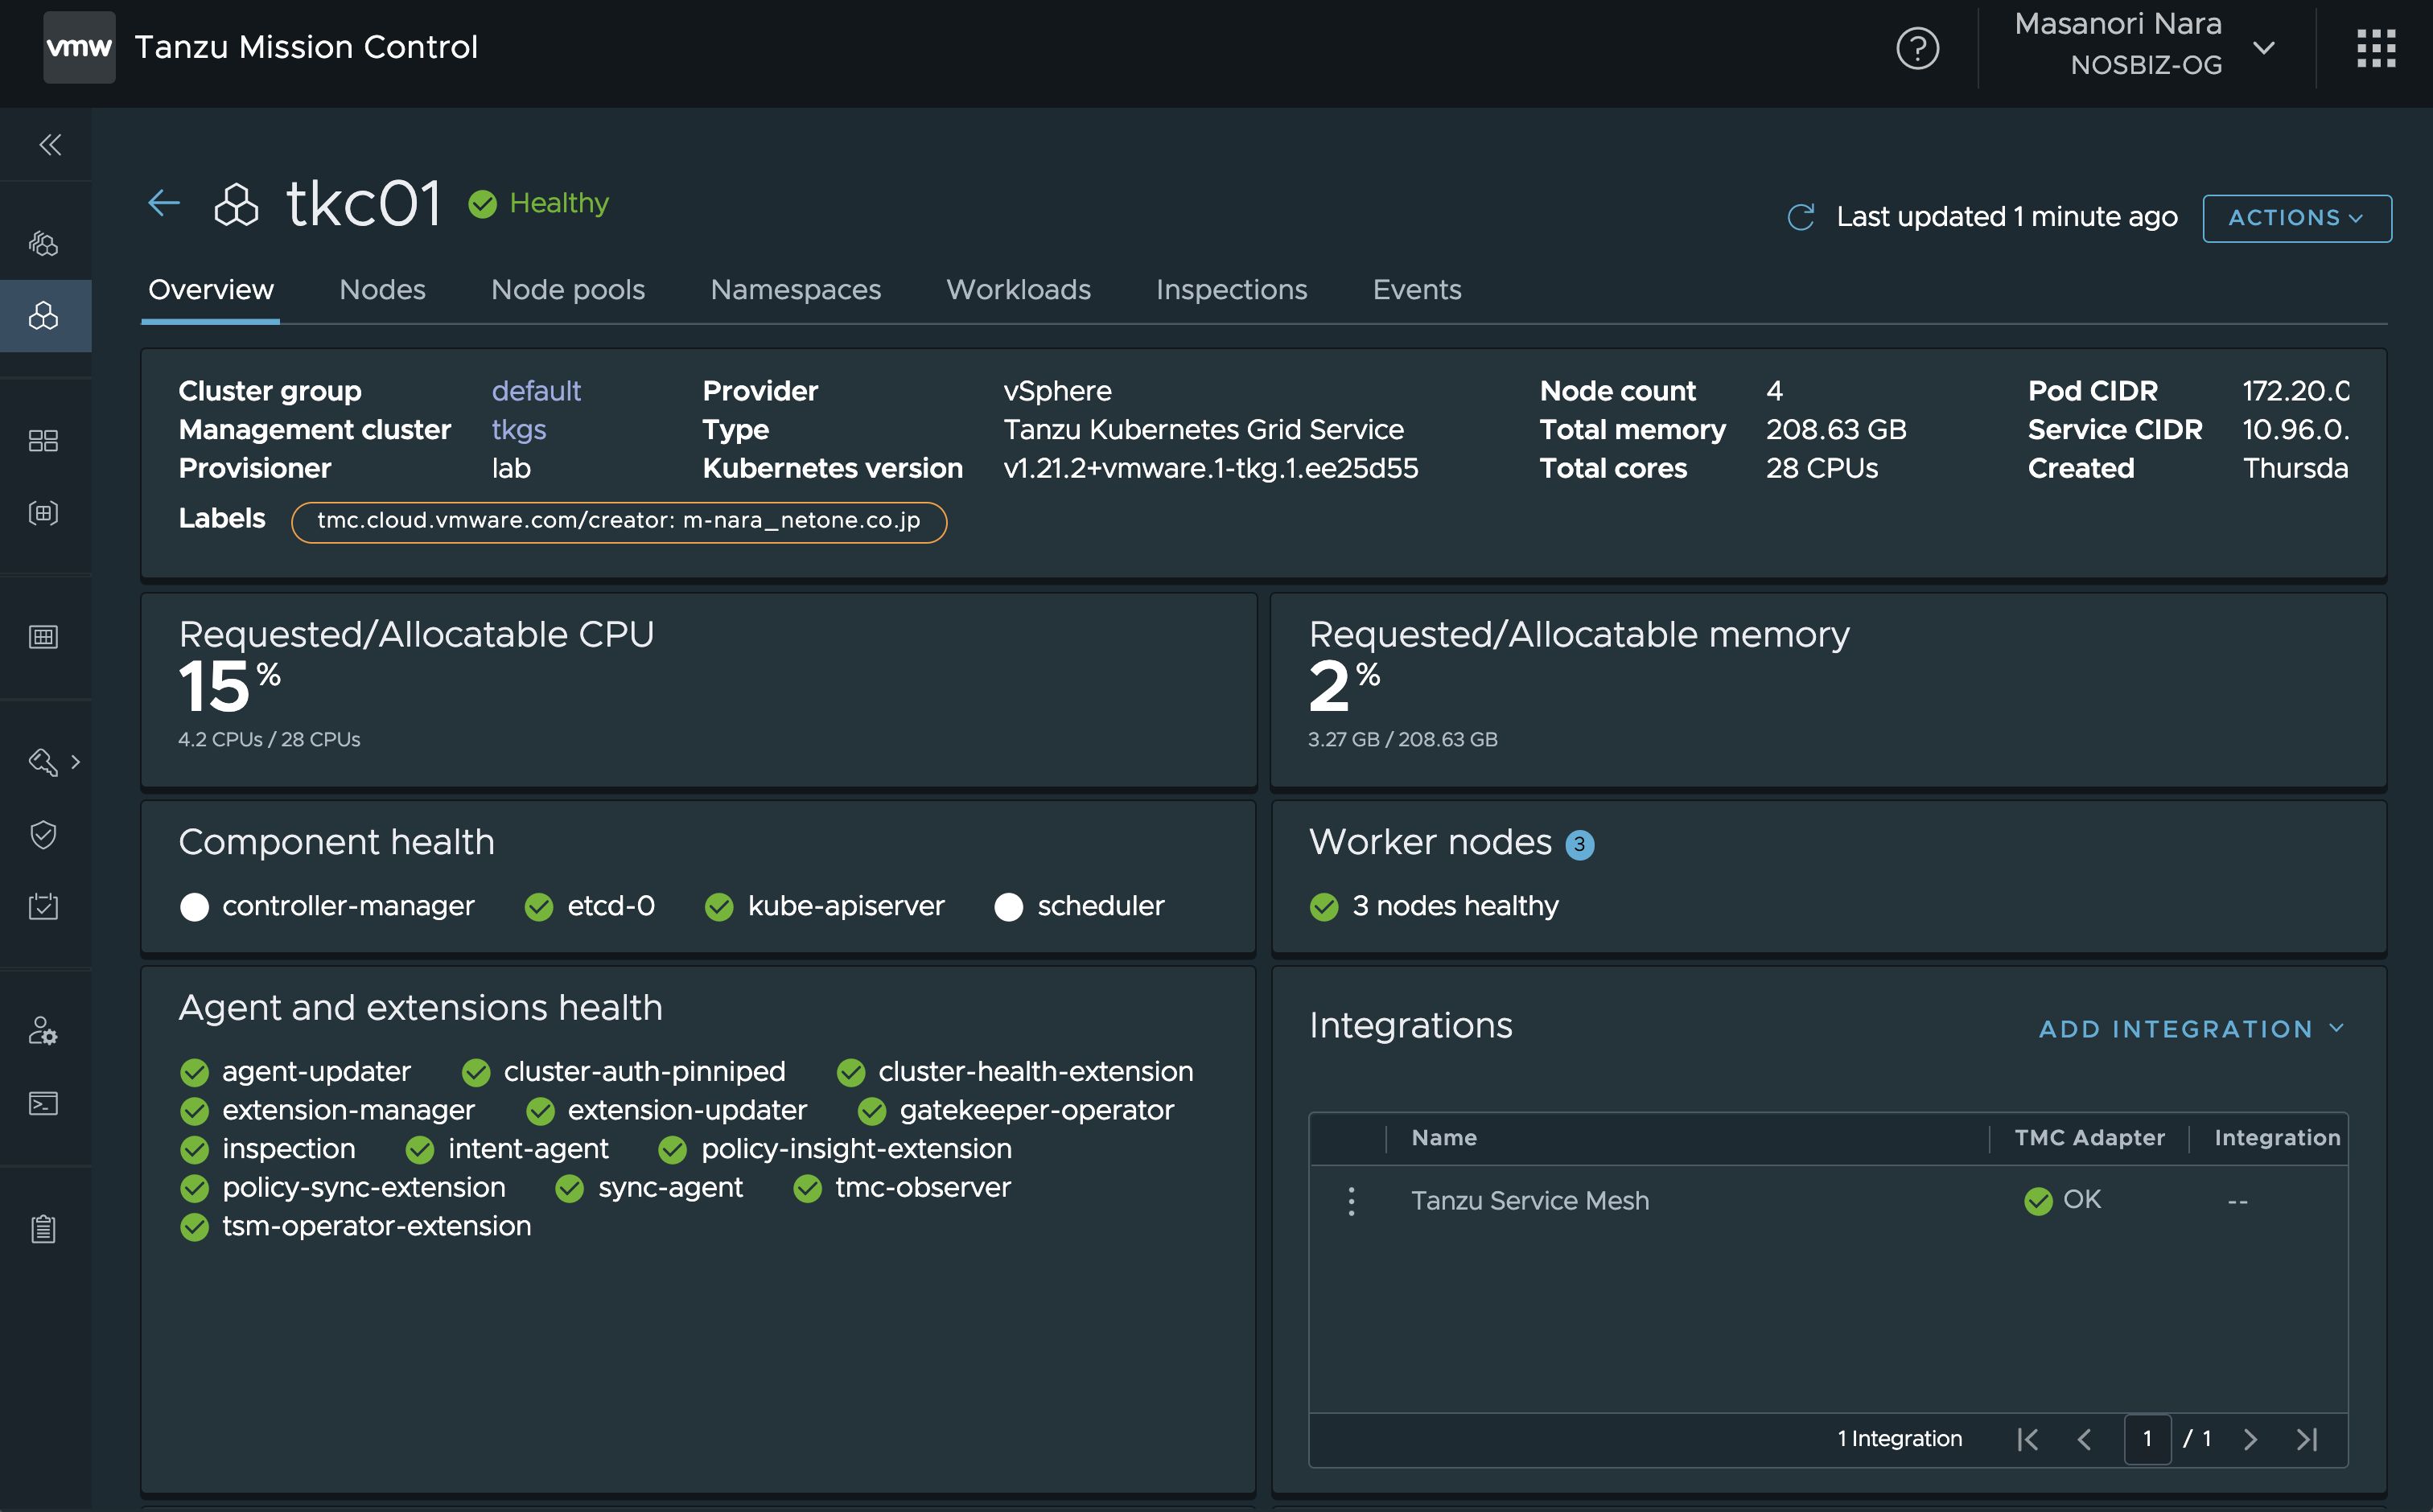Go to first integrations page
The height and width of the screenshot is (1512, 2433).
pyautogui.click(x=2027, y=1439)
